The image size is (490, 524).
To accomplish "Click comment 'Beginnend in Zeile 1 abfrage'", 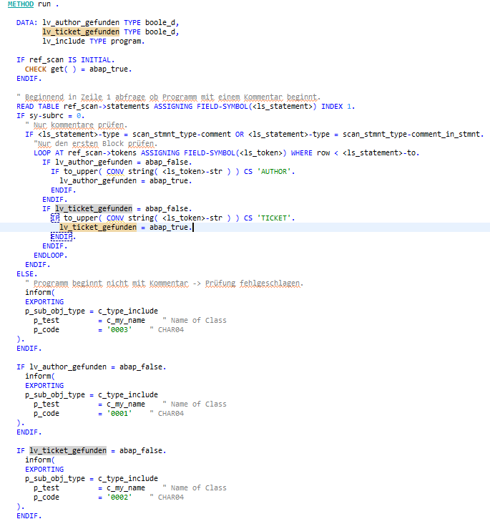I will tap(85, 97).
